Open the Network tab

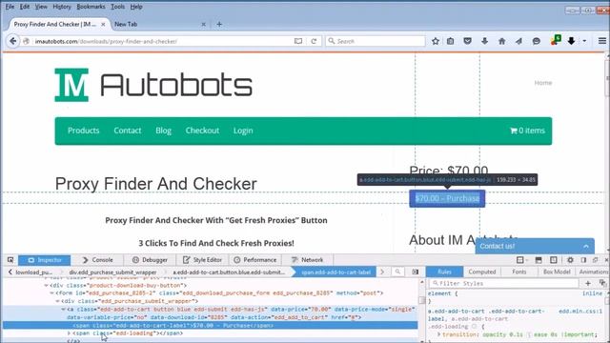tap(308, 260)
